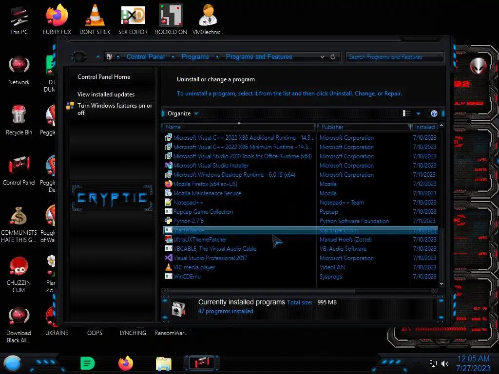
Task: Click the taskbar clock and date
Action: click(x=473, y=363)
